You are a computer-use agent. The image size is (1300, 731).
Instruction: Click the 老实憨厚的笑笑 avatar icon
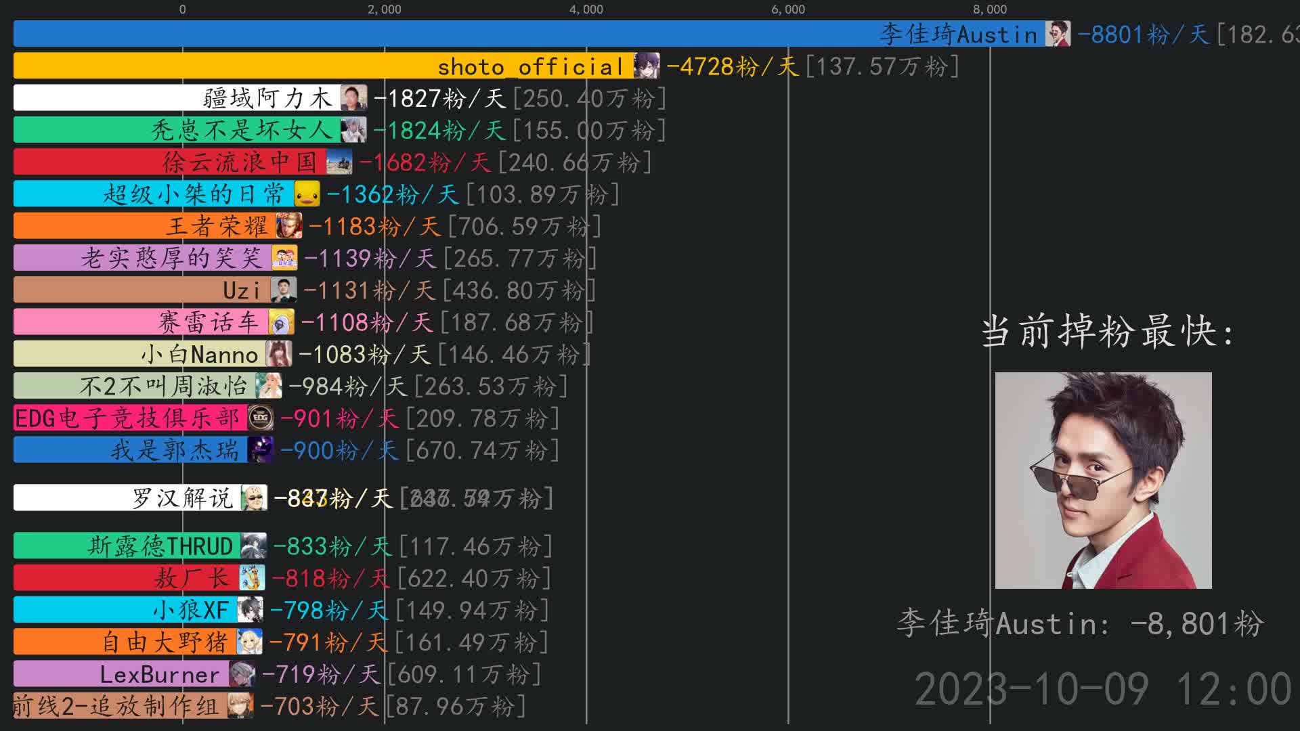pyautogui.click(x=284, y=258)
